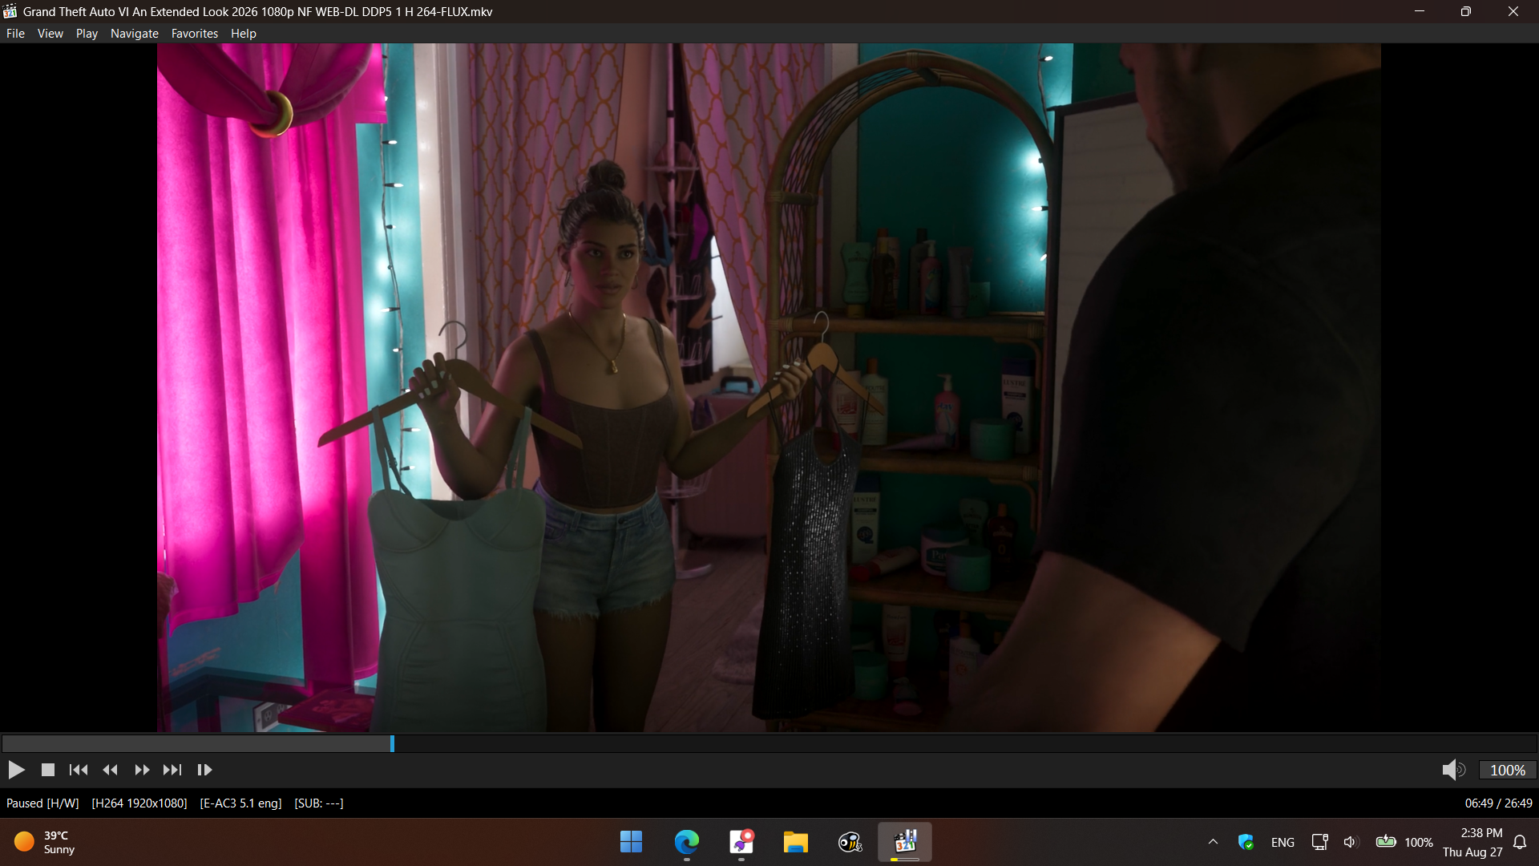Step forward one frame

click(x=204, y=770)
